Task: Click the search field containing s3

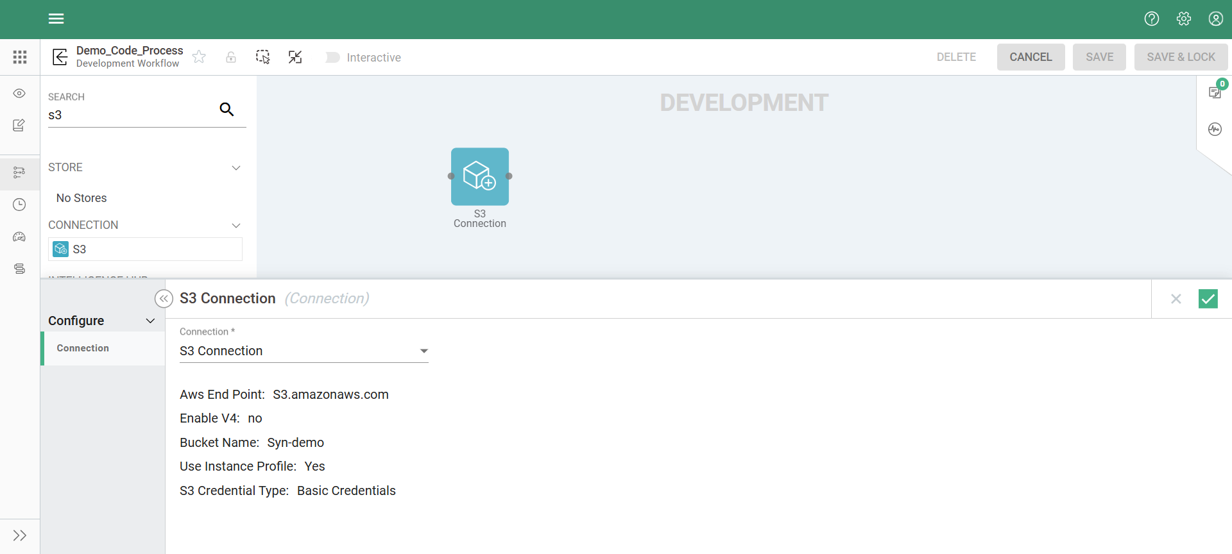Action: 132,115
